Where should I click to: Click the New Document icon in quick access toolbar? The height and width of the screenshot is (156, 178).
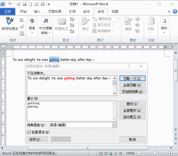click(x=30, y=4)
